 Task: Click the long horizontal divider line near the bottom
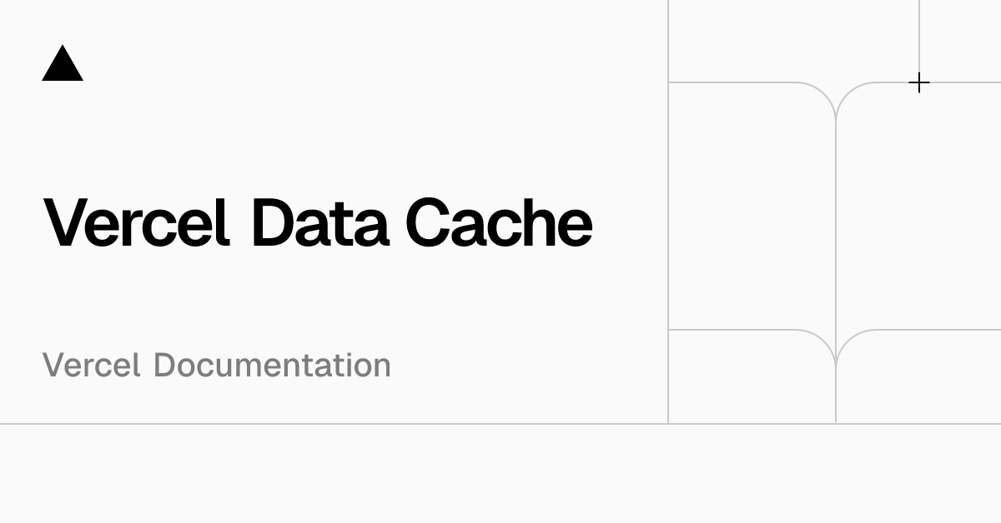tap(334, 424)
